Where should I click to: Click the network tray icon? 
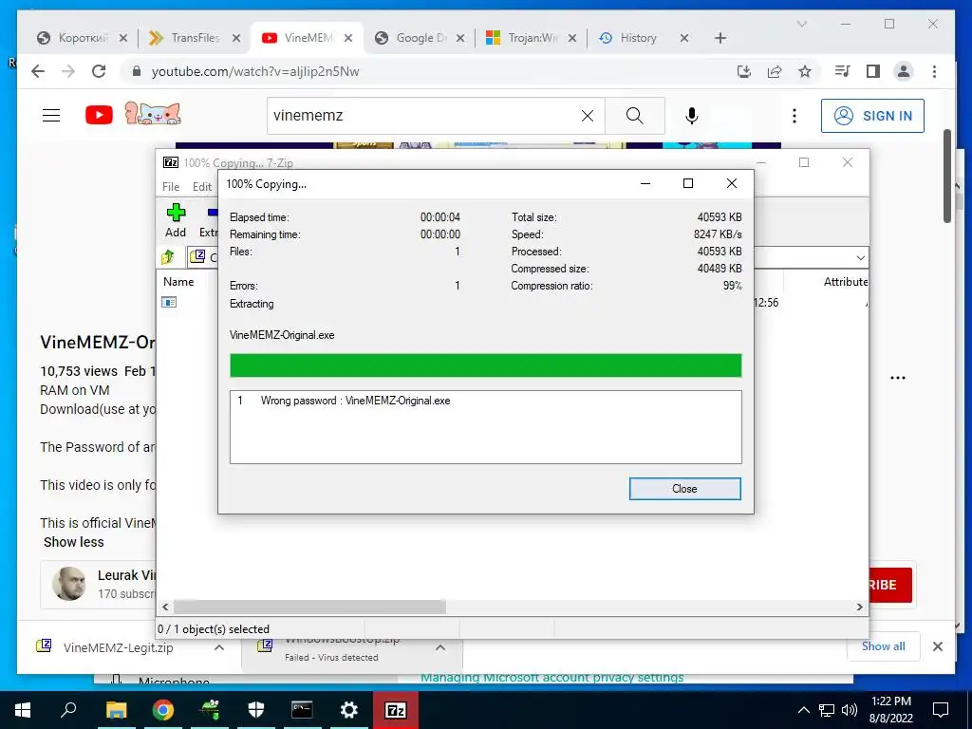tap(827, 710)
